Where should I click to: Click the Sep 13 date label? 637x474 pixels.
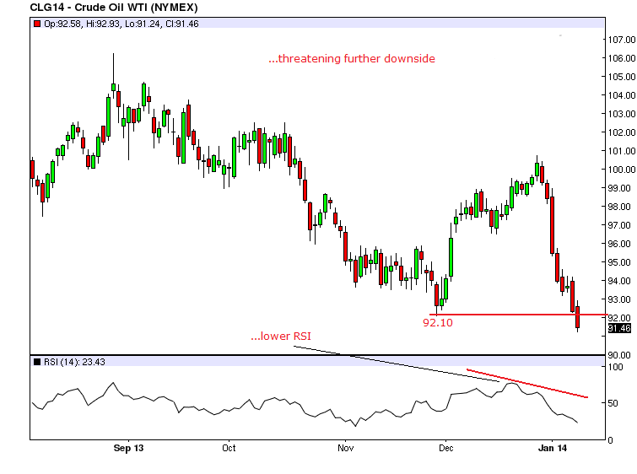pyautogui.click(x=128, y=448)
